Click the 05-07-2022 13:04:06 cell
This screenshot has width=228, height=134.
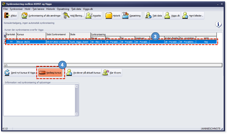(x=58, y=42)
